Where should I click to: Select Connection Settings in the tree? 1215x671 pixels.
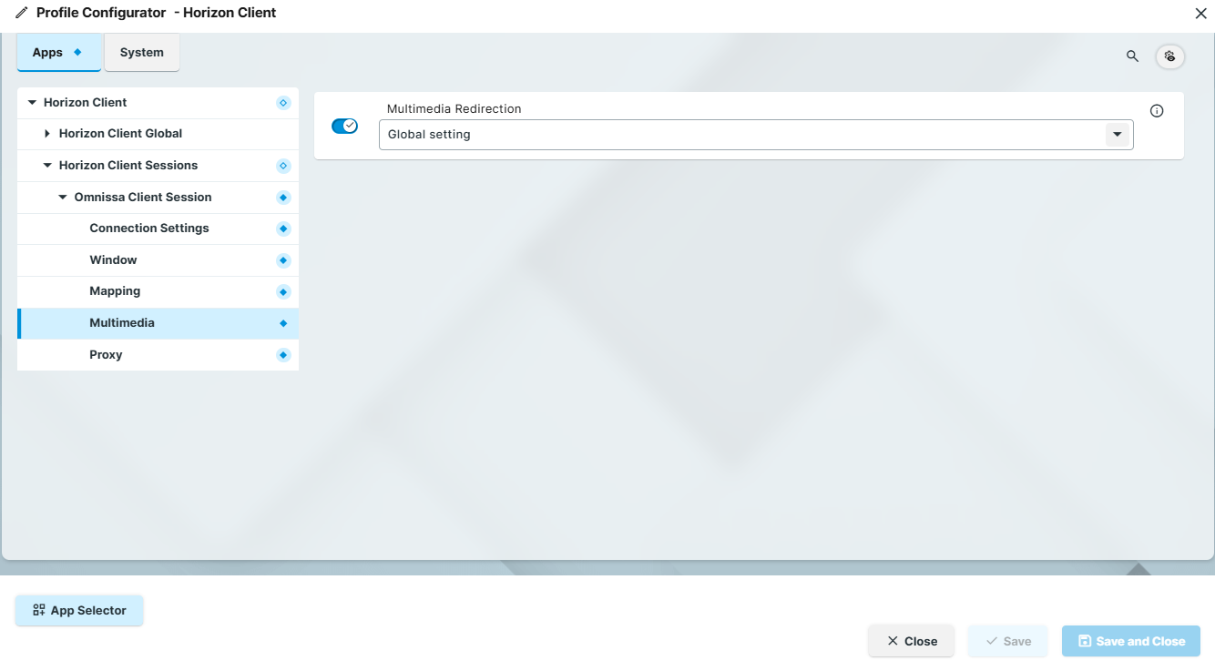click(x=149, y=228)
